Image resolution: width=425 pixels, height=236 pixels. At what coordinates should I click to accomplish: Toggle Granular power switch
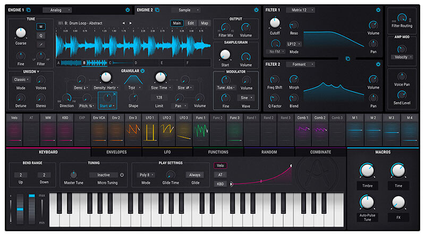point(142,71)
